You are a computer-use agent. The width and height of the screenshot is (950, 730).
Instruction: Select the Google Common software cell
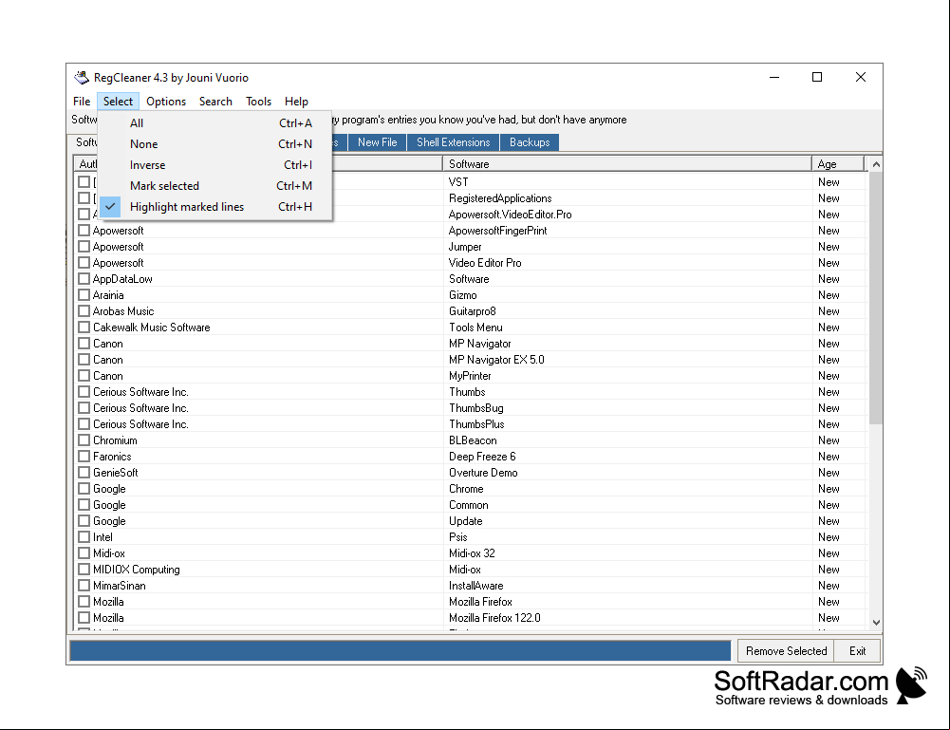point(468,505)
